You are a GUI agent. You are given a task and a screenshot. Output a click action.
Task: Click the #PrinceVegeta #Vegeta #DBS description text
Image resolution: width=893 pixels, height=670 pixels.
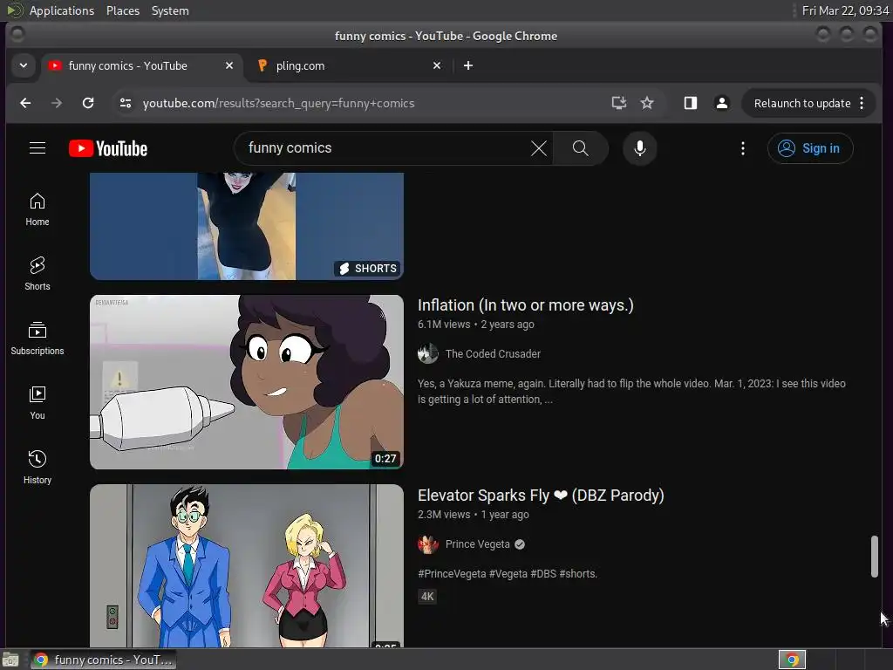coord(508,574)
